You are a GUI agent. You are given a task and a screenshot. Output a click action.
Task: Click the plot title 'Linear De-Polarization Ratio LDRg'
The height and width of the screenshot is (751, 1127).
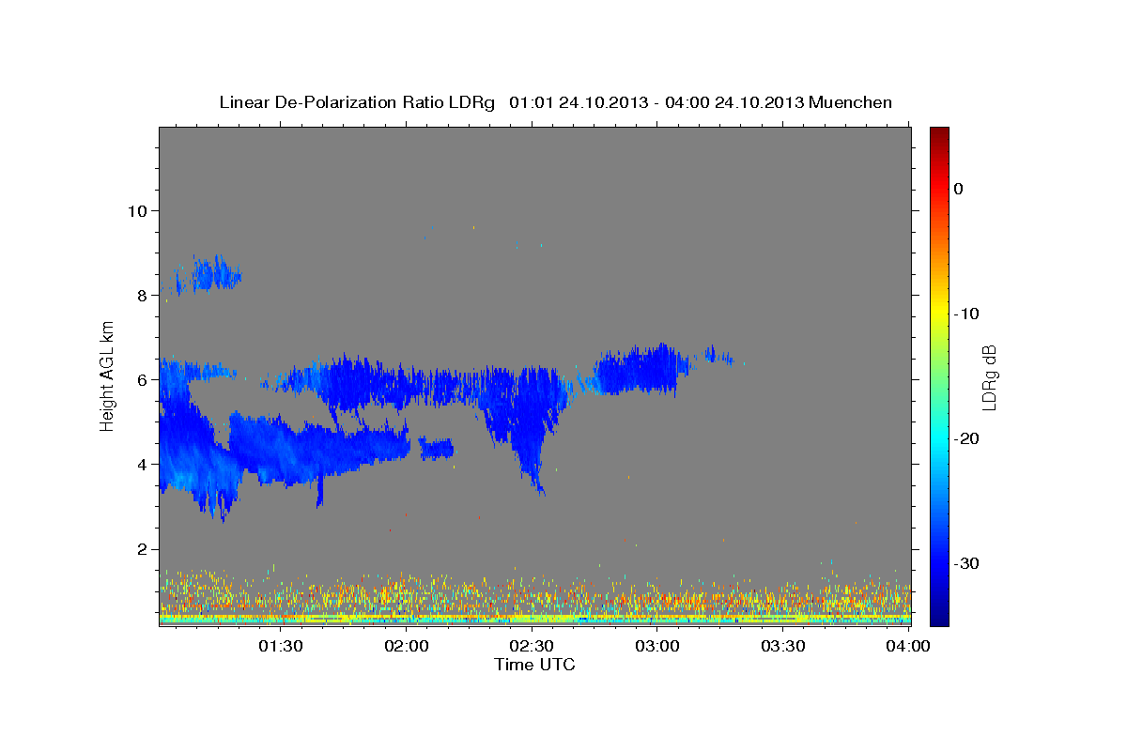[357, 102]
